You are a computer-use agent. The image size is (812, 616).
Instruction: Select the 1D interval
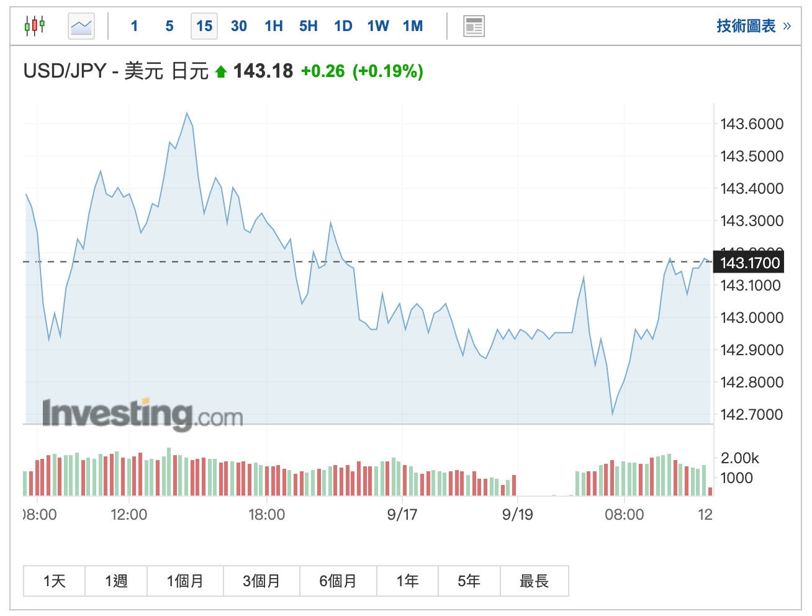click(343, 26)
